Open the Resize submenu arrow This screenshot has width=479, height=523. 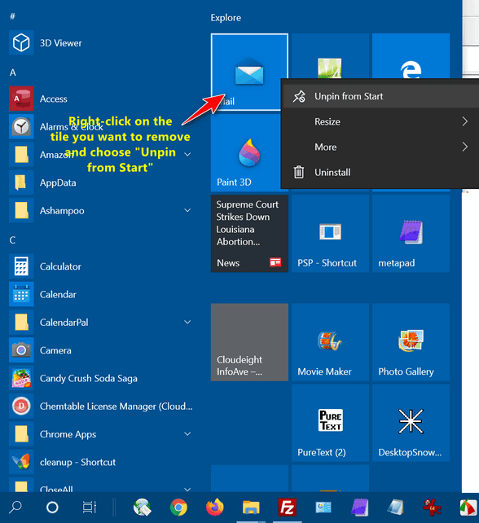(x=465, y=121)
